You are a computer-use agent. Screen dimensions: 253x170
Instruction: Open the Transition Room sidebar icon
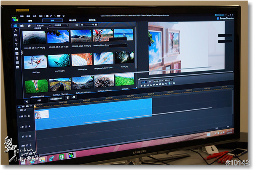(x=16, y=49)
